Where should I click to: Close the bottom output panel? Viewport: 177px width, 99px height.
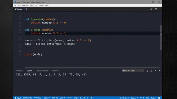tap(160, 71)
